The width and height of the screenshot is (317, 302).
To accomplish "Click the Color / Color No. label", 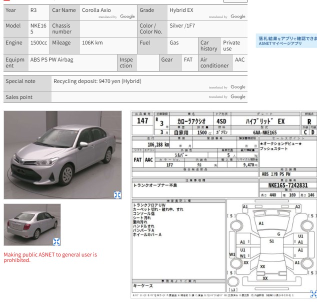I will click(151, 28).
